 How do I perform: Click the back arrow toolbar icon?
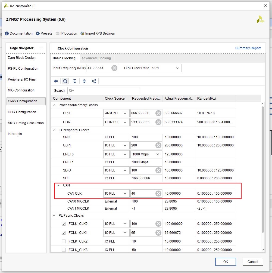(56, 81)
